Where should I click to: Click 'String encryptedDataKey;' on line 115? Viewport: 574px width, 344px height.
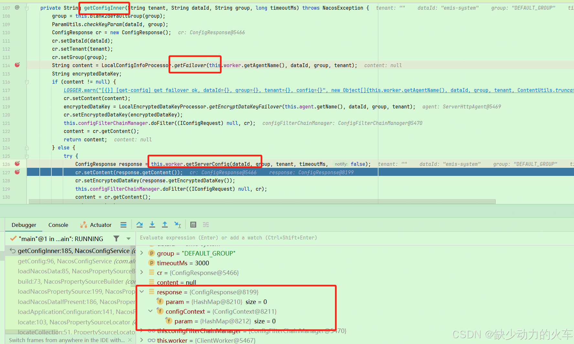point(87,74)
